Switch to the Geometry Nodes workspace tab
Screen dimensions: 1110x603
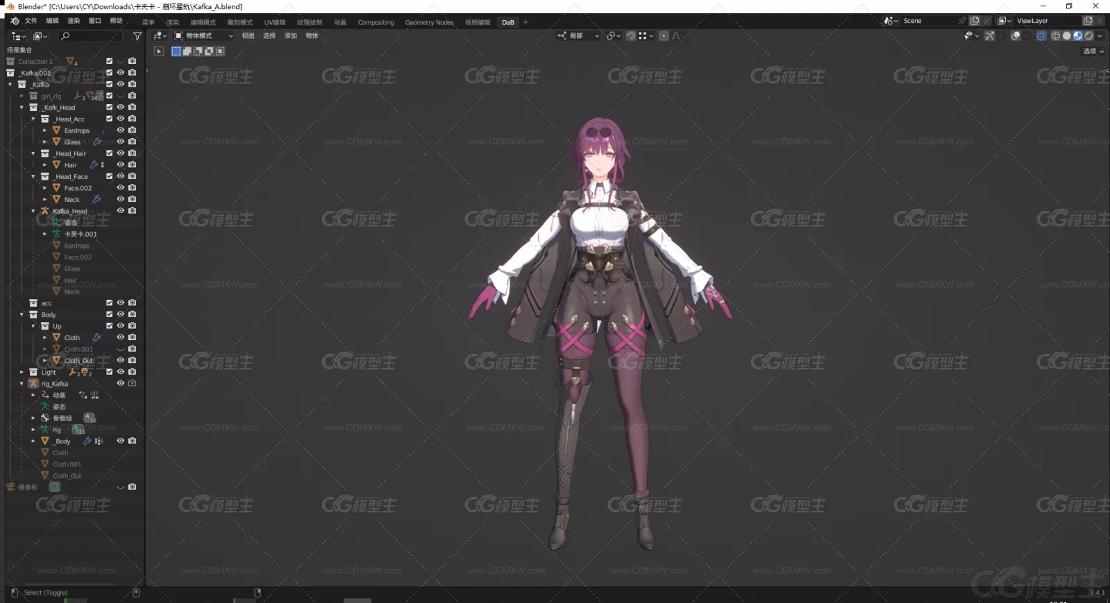[429, 22]
